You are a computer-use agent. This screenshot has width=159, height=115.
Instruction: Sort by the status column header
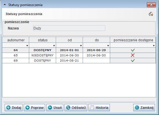[42, 40]
